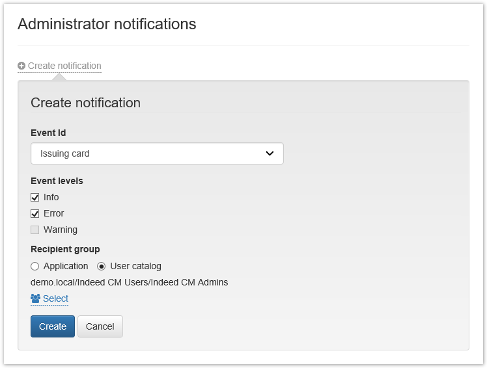Click the Info label text
The image size is (487, 368).
tap(51, 197)
